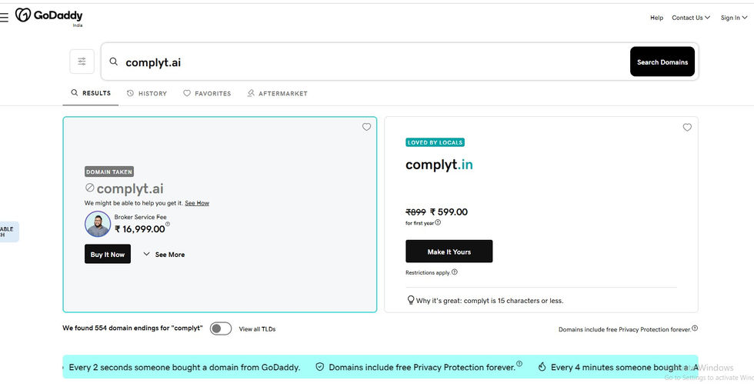Click the ₹ 599.00 price
The height and width of the screenshot is (390, 754).
[449, 212]
